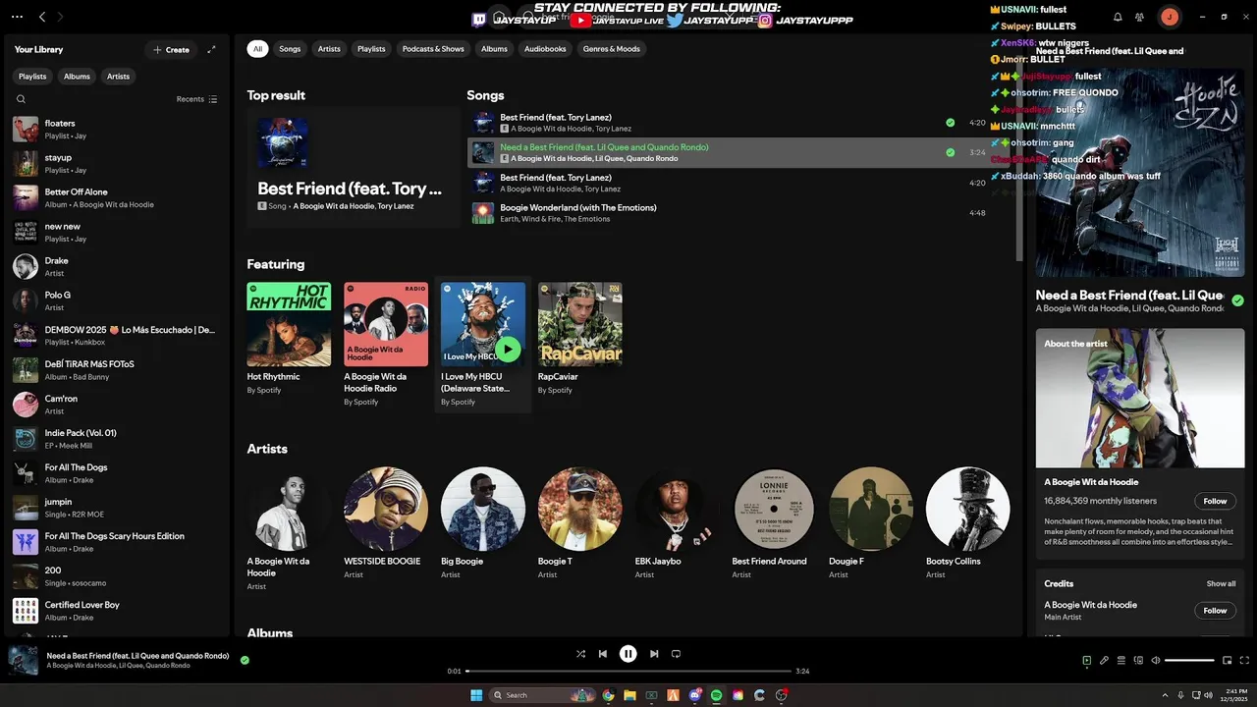Select the Songs filter tab
This screenshot has height=707, width=1257.
pyautogui.click(x=290, y=48)
